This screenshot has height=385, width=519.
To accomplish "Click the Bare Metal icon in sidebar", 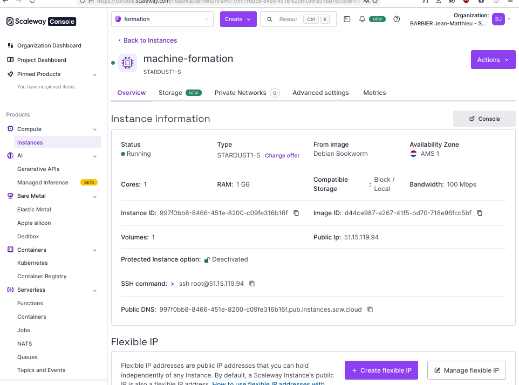I will 11,196.
